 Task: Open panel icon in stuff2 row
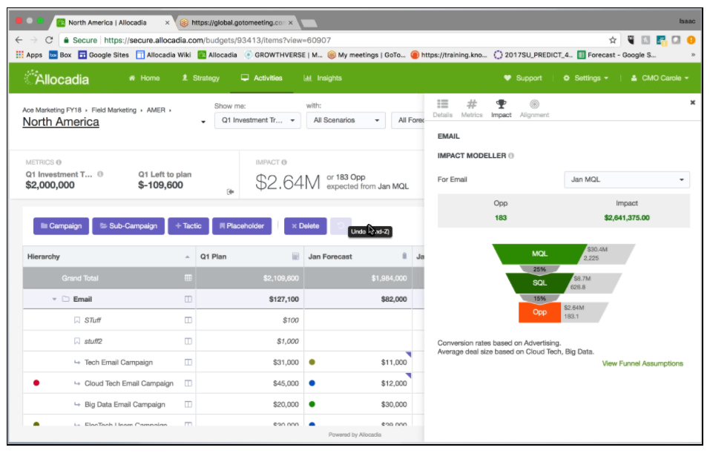tap(188, 341)
